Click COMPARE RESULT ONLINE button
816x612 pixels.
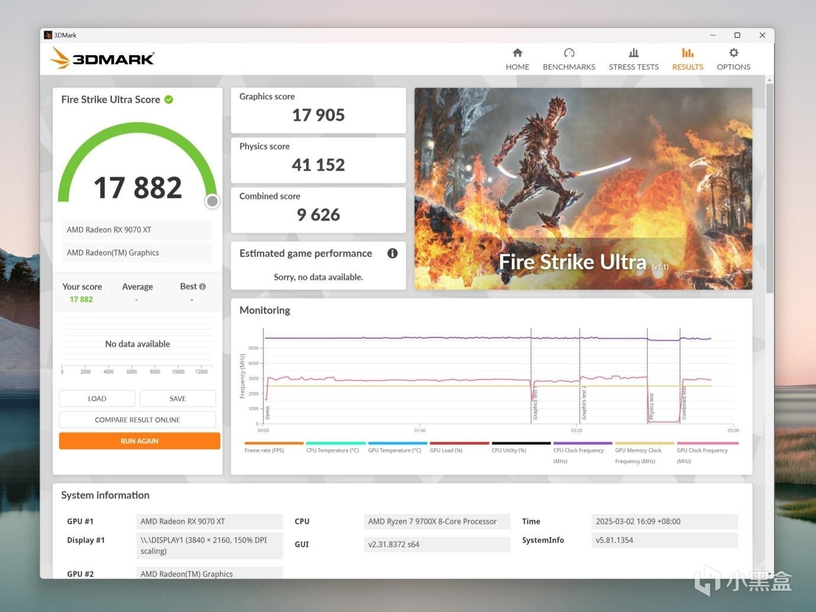[137, 420]
